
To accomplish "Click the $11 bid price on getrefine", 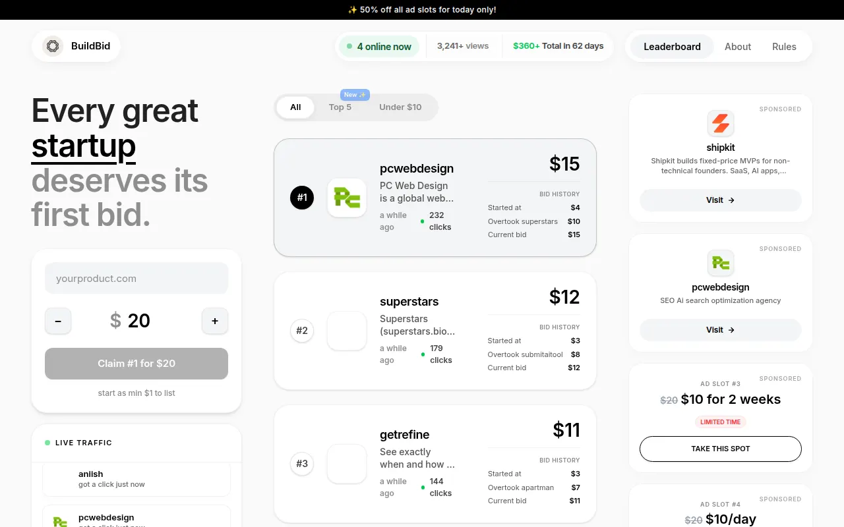I will tap(566, 430).
